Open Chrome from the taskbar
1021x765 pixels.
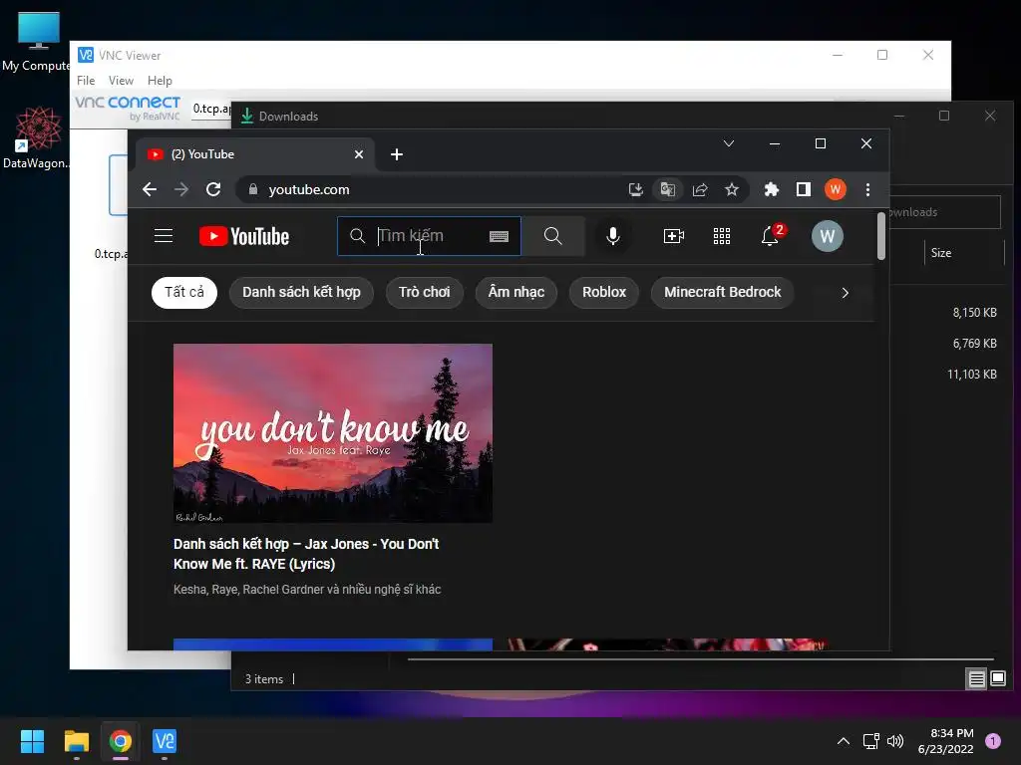coord(121,741)
